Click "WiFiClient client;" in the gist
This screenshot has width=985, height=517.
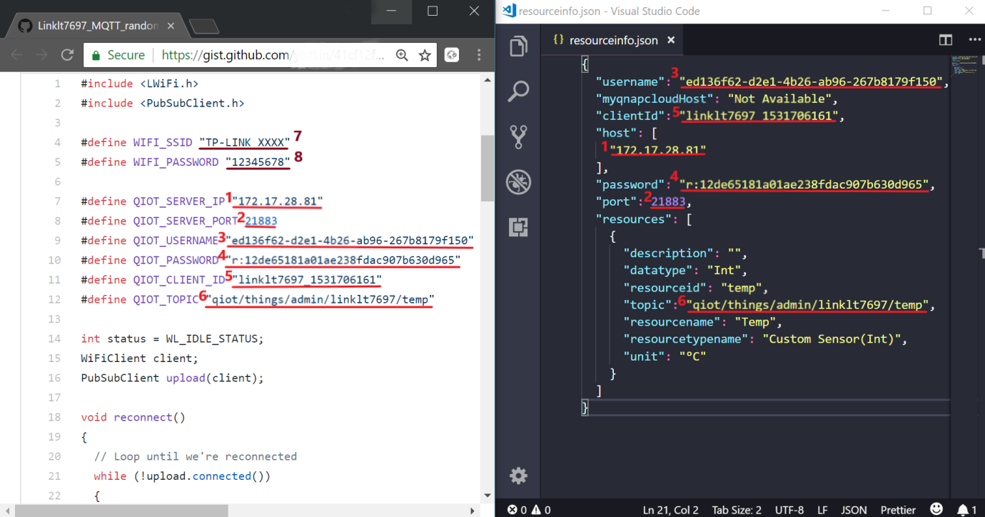[140, 358]
